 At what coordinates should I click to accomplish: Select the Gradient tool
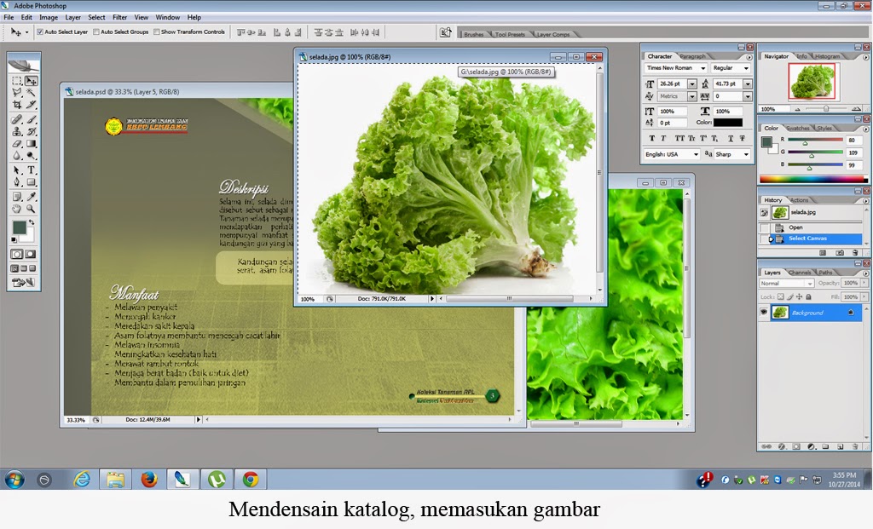click(32, 144)
